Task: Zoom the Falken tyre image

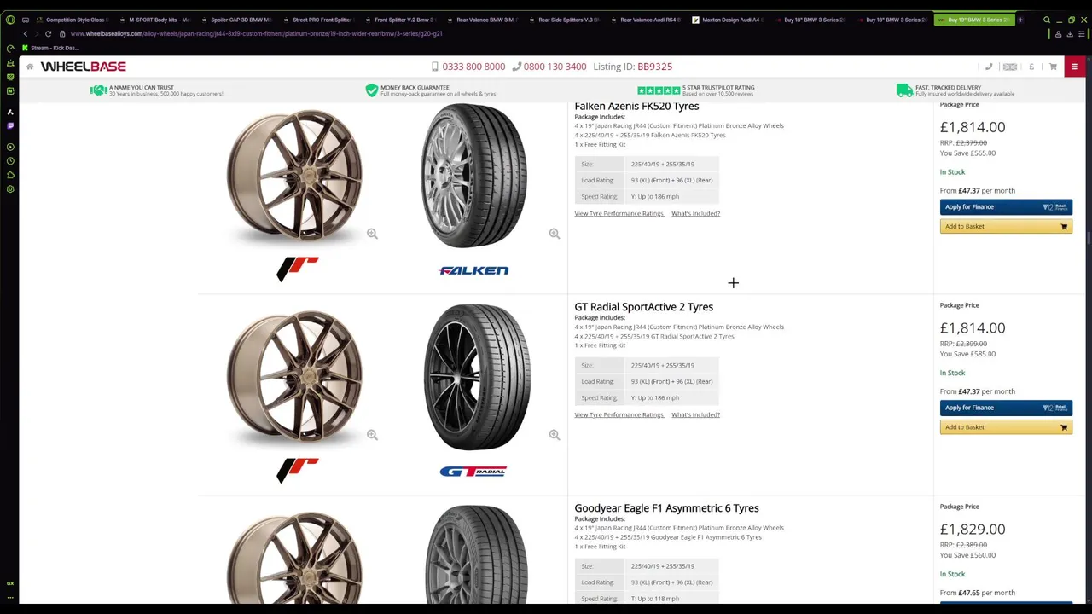Action: pyautogui.click(x=554, y=234)
